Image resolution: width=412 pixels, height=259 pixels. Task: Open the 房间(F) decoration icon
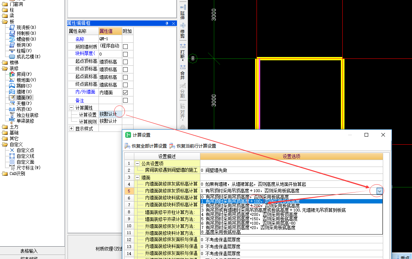point(12,74)
